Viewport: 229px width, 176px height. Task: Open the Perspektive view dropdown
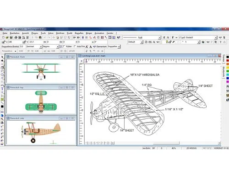[x=15, y=51]
